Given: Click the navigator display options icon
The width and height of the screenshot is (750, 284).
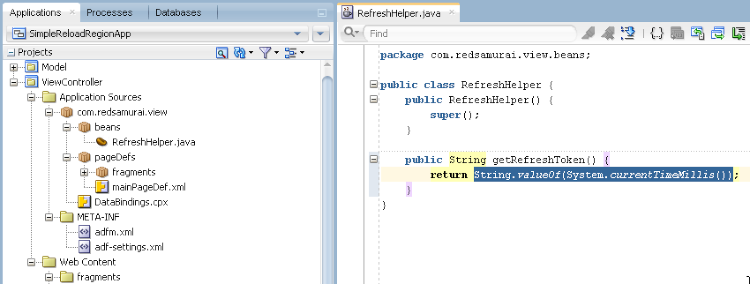Looking at the screenshot, I should click(x=222, y=52).
